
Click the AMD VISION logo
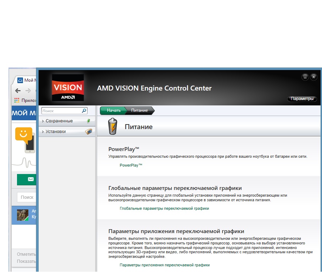click(x=68, y=87)
